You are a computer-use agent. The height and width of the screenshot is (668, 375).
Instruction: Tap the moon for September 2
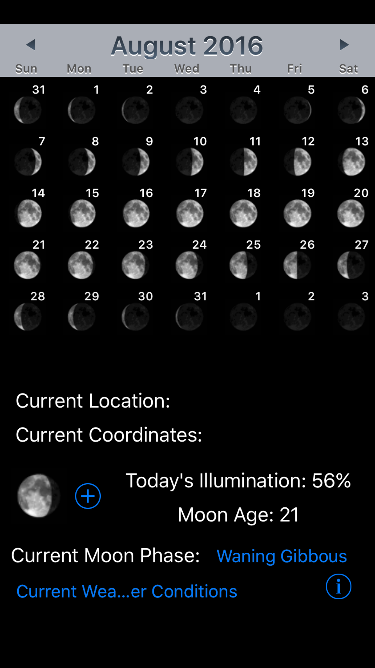coord(297,317)
